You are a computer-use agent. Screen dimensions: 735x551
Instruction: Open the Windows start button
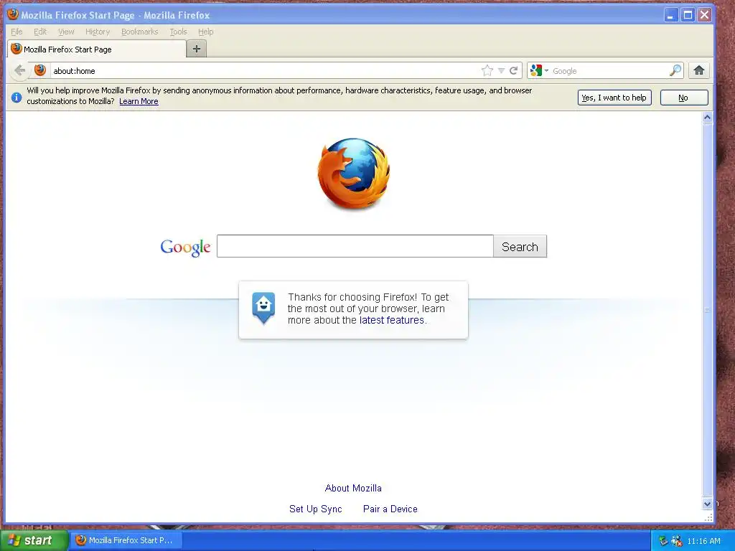pyautogui.click(x=33, y=541)
